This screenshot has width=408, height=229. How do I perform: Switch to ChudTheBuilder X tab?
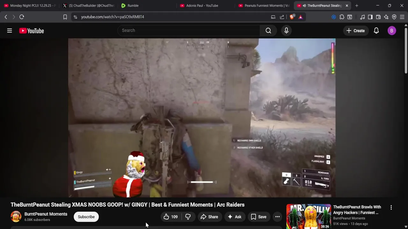tap(88, 5)
